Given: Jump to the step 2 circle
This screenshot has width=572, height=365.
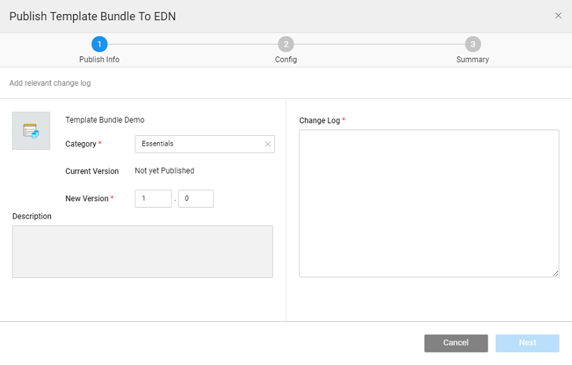Looking at the screenshot, I should [285, 45].
